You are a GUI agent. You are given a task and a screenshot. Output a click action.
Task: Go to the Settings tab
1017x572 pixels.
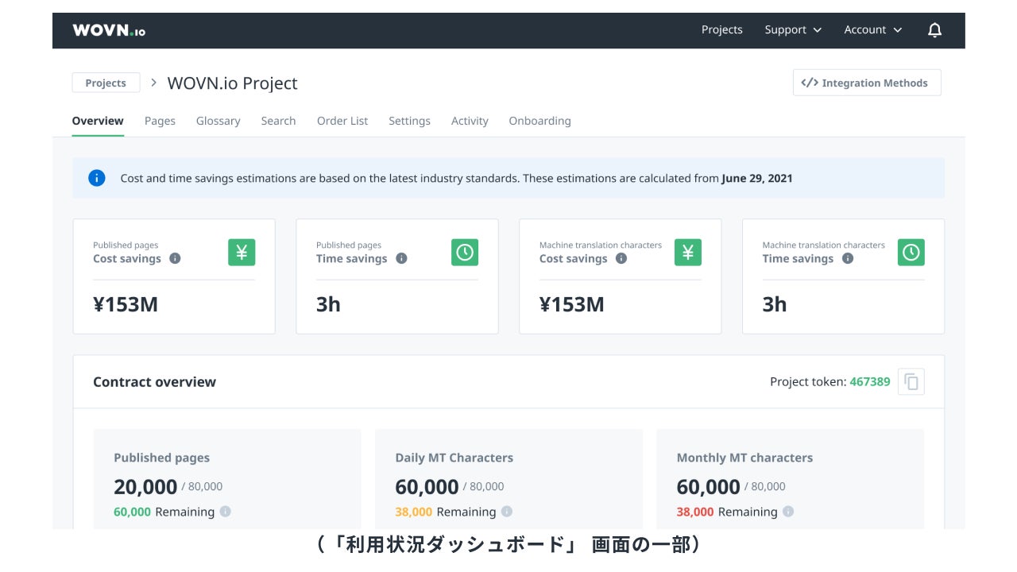tap(409, 121)
